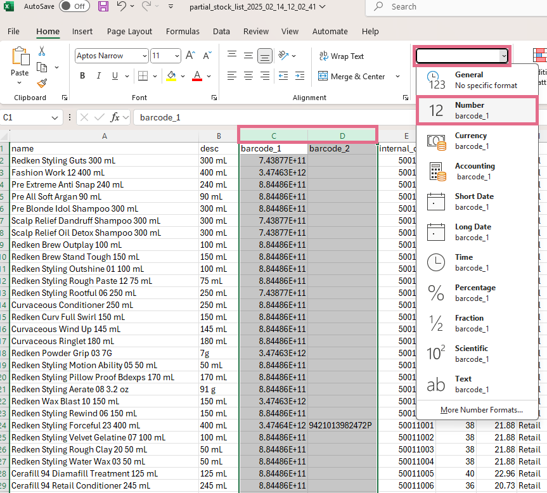547x493 pixels.
Task: Click the formula bar containing barcode_1
Action: point(274,117)
